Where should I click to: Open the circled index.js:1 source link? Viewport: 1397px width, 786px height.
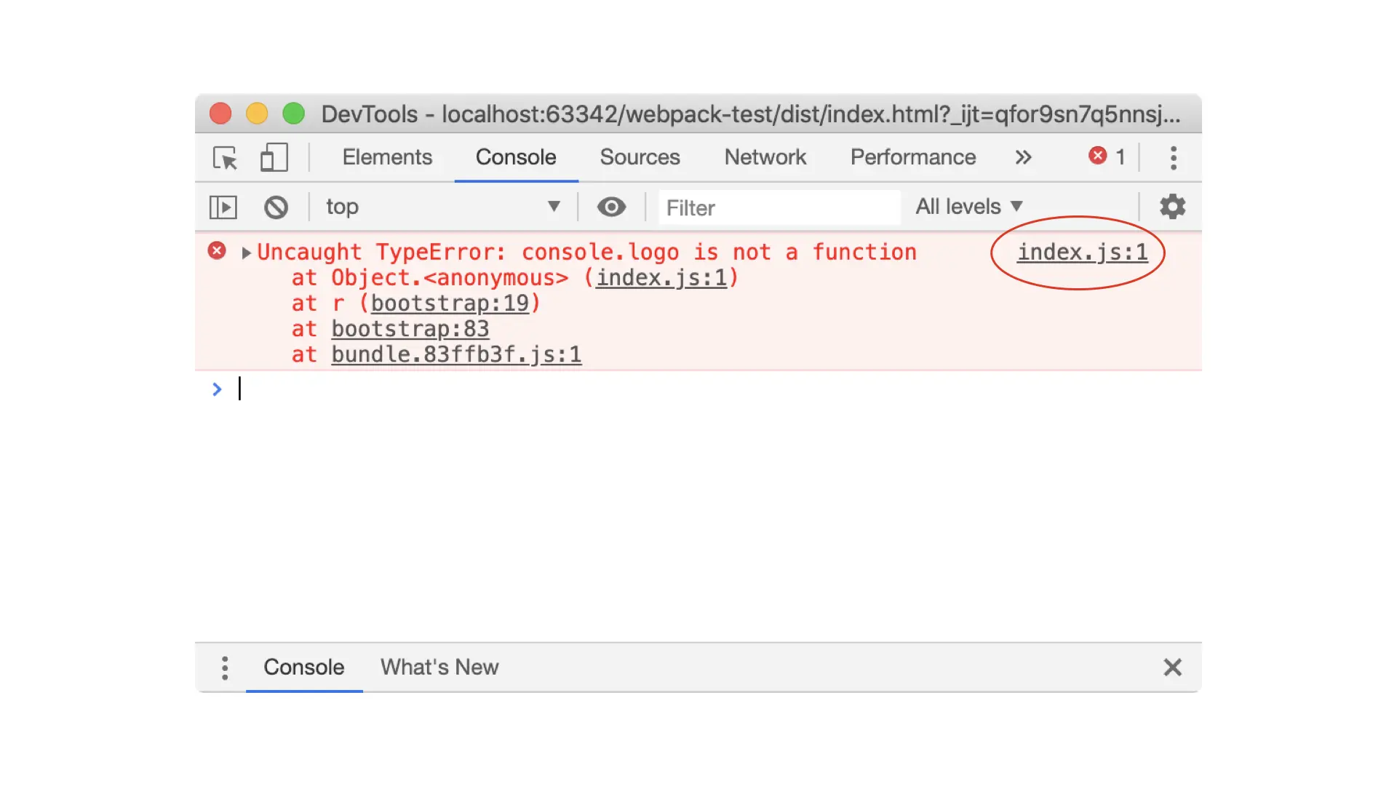[x=1082, y=253]
